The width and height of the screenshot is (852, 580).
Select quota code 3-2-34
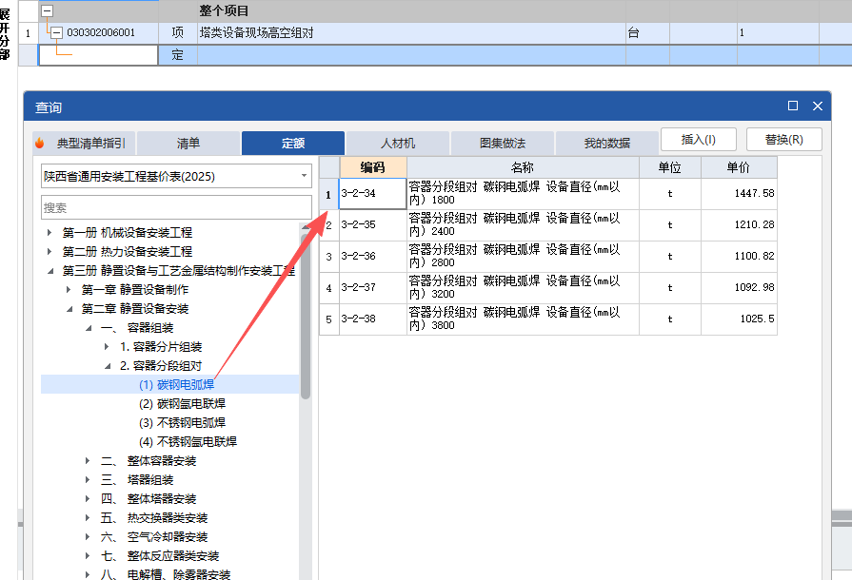373,194
